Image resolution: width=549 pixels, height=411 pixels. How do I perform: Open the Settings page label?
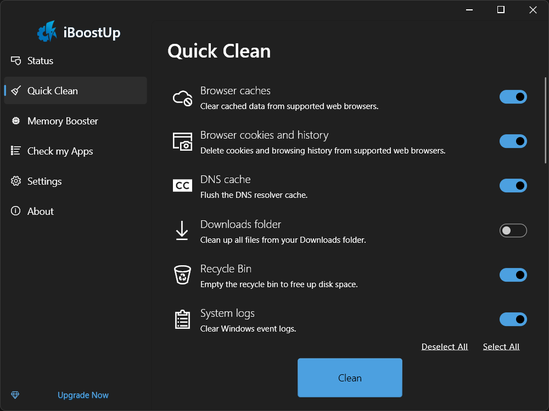(x=44, y=181)
